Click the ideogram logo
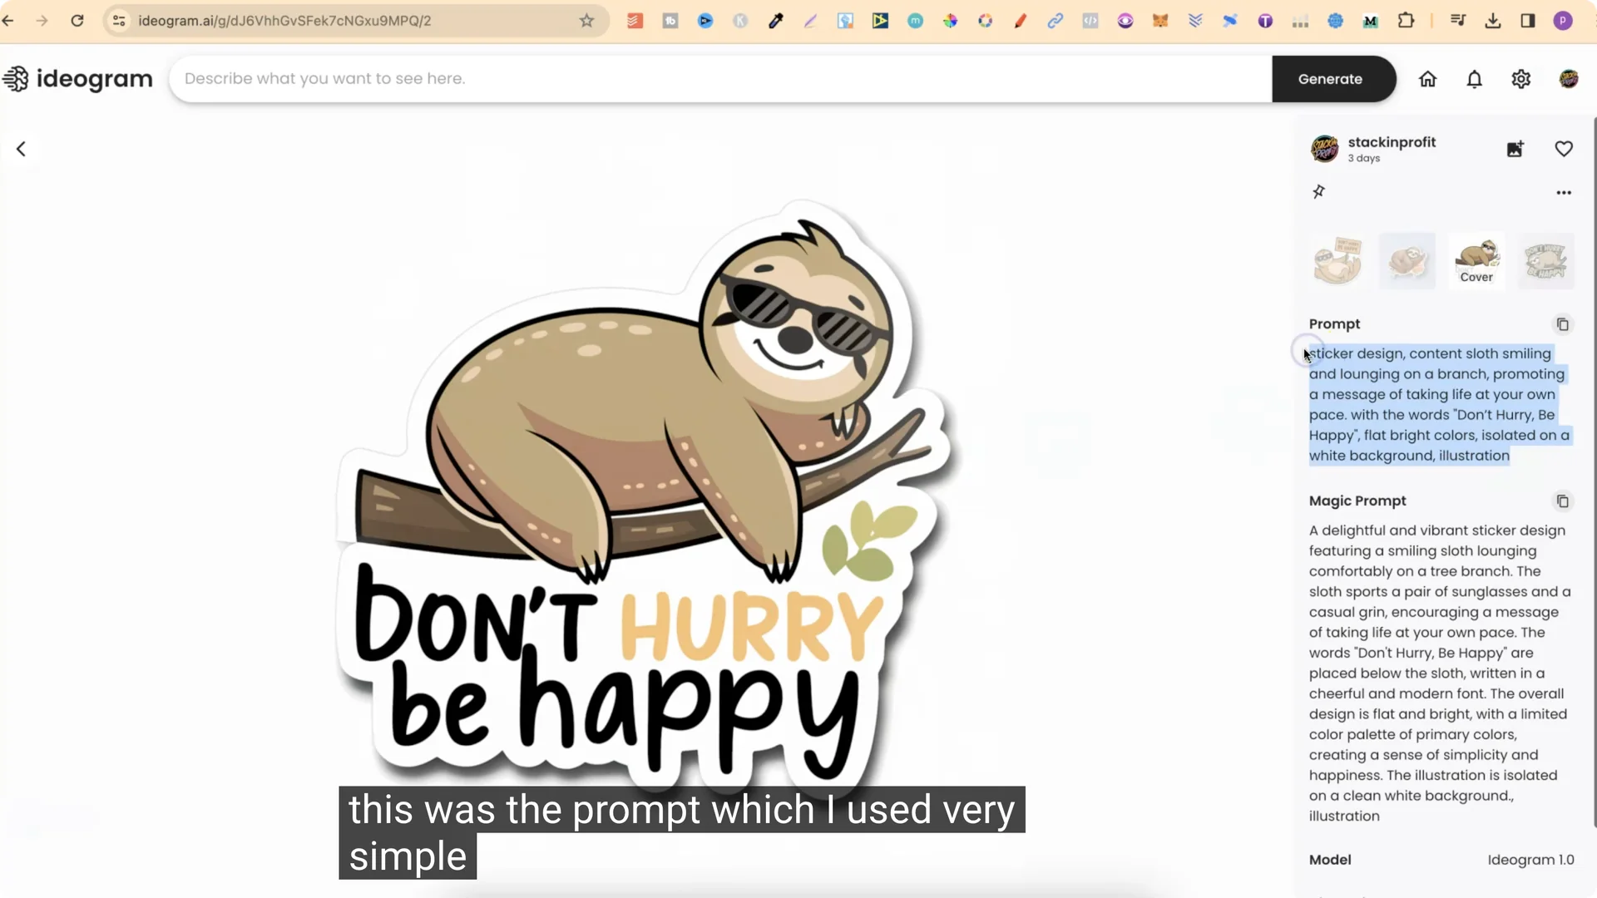 click(77, 79)
